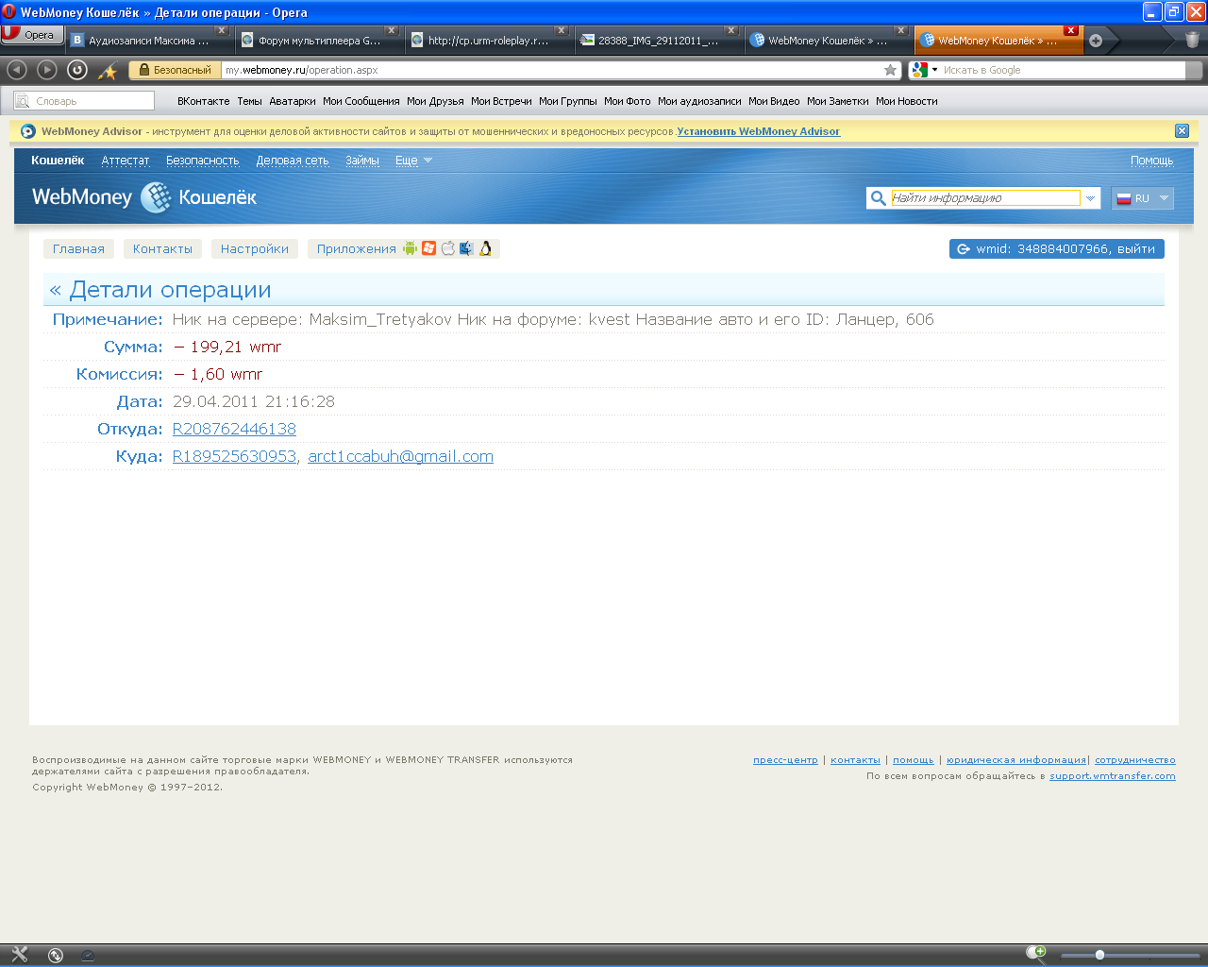Log out via the wmid 'выйти' button
The image size is (1208, 967).
click(1057, 249)
